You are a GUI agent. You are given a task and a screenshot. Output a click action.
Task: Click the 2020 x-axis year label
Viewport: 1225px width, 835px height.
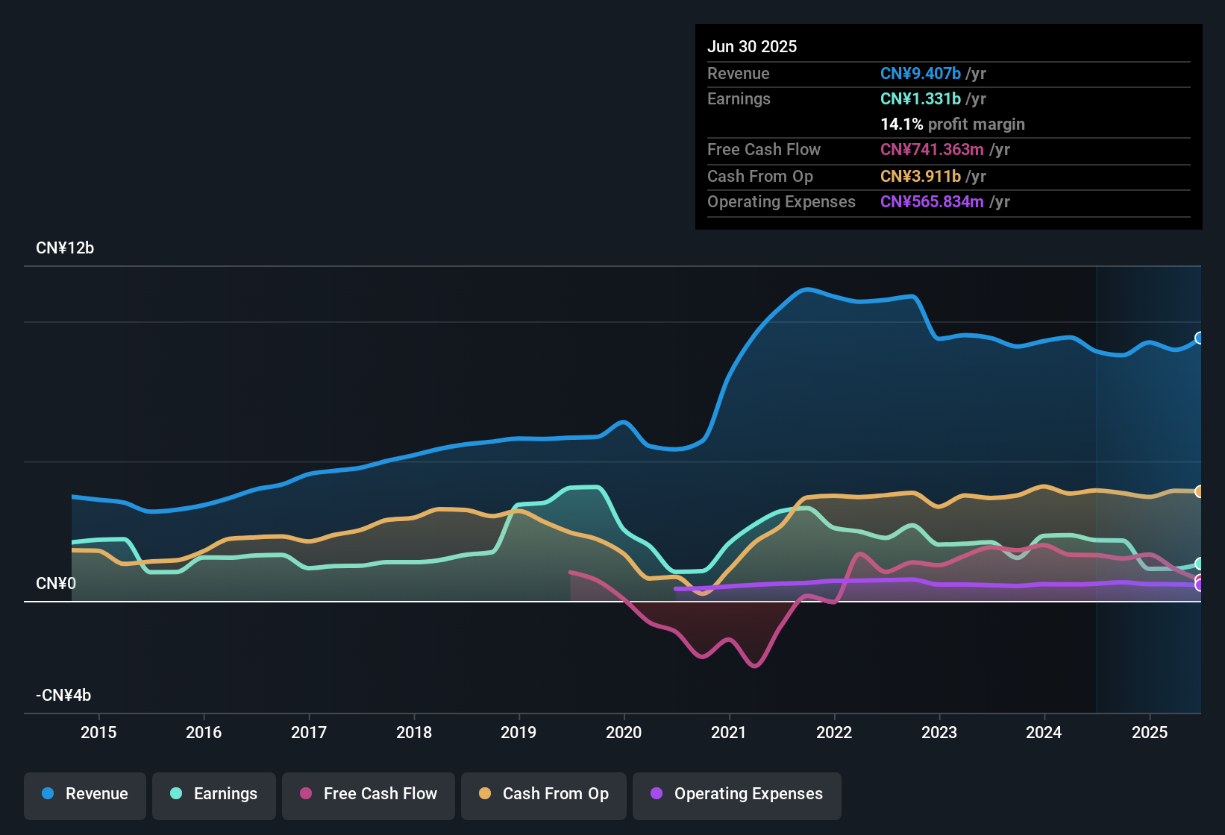(x=624, y=733)
